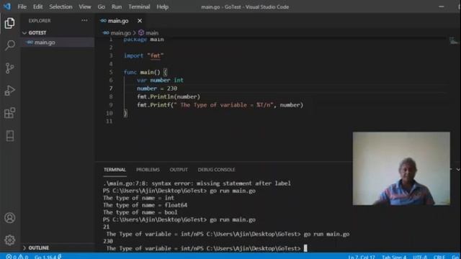Click the webcam video overlay
461x259 pixels.
click(401, 168)
